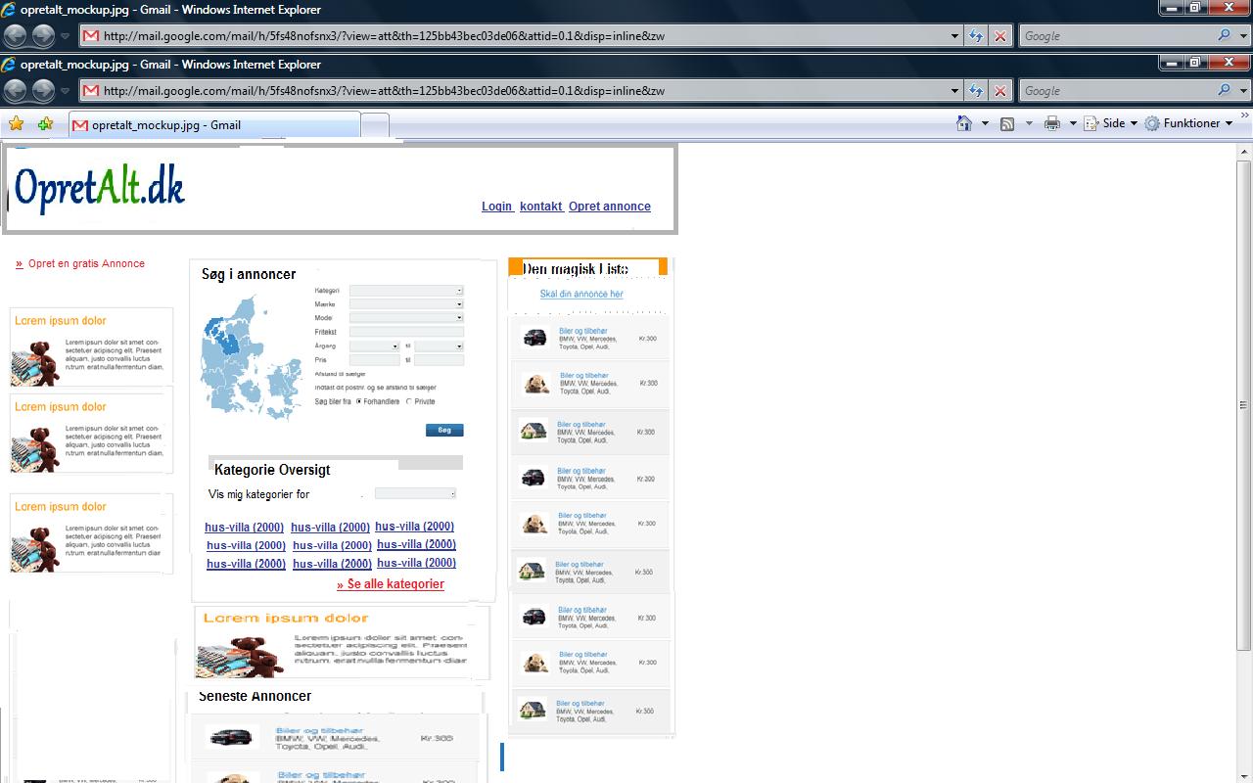Click the Add to Favorites icon
Viewport: 1253px width, 783px height.
(x=45, y=124)
